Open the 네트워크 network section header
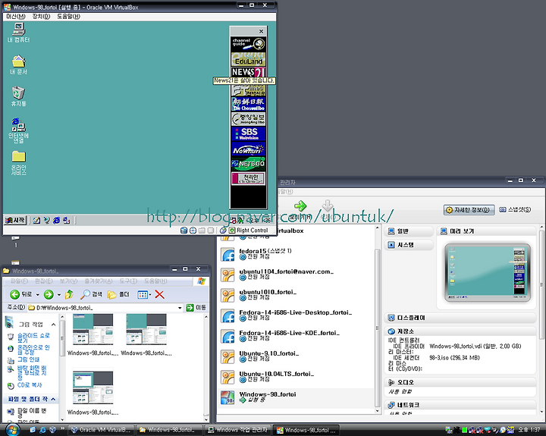546x436 pixels. [x=460, y=405]
